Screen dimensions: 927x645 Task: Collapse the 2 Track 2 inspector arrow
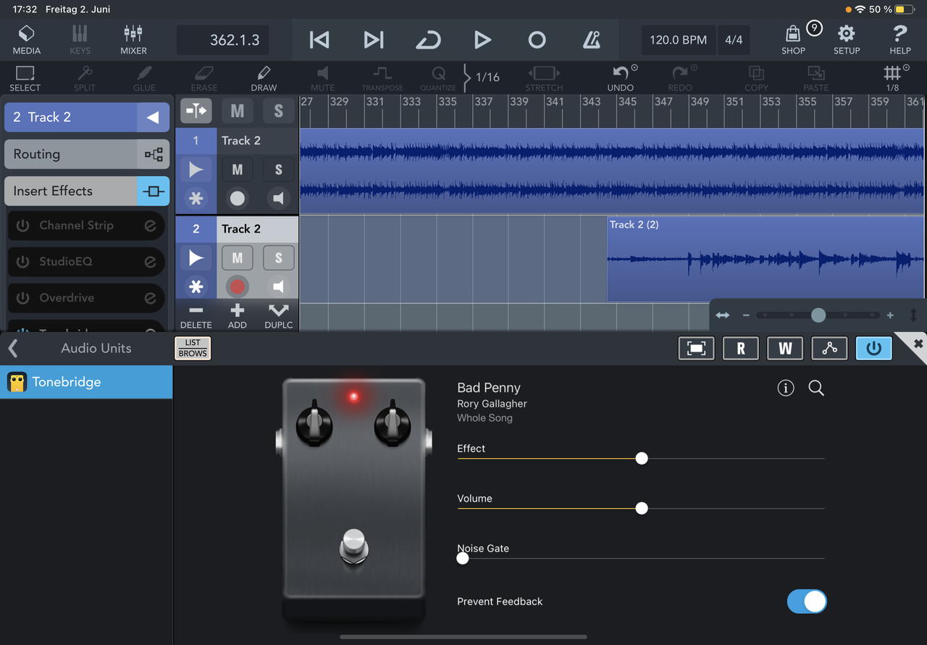(153, 117)
